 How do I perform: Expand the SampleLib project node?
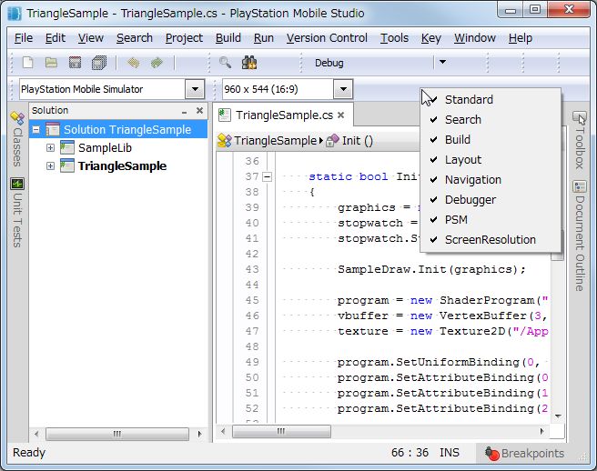(x=51, y=147)
